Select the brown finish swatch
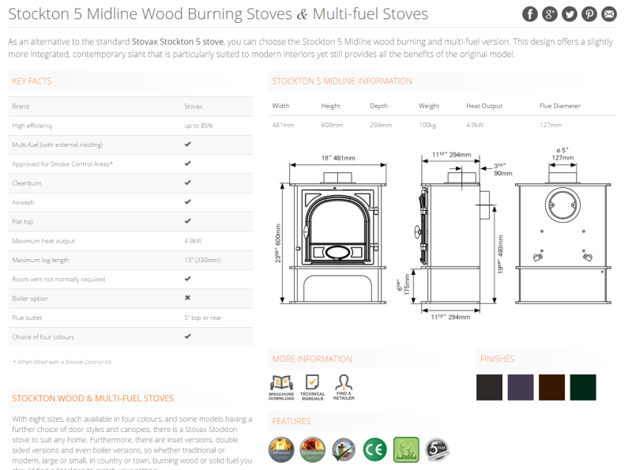Viewport: 632px width, 470px height. pos(551,387)
